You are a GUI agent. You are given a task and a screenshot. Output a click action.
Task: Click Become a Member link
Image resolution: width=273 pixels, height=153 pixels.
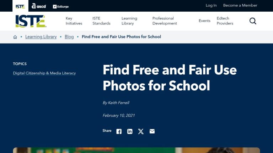pos(240,5)
